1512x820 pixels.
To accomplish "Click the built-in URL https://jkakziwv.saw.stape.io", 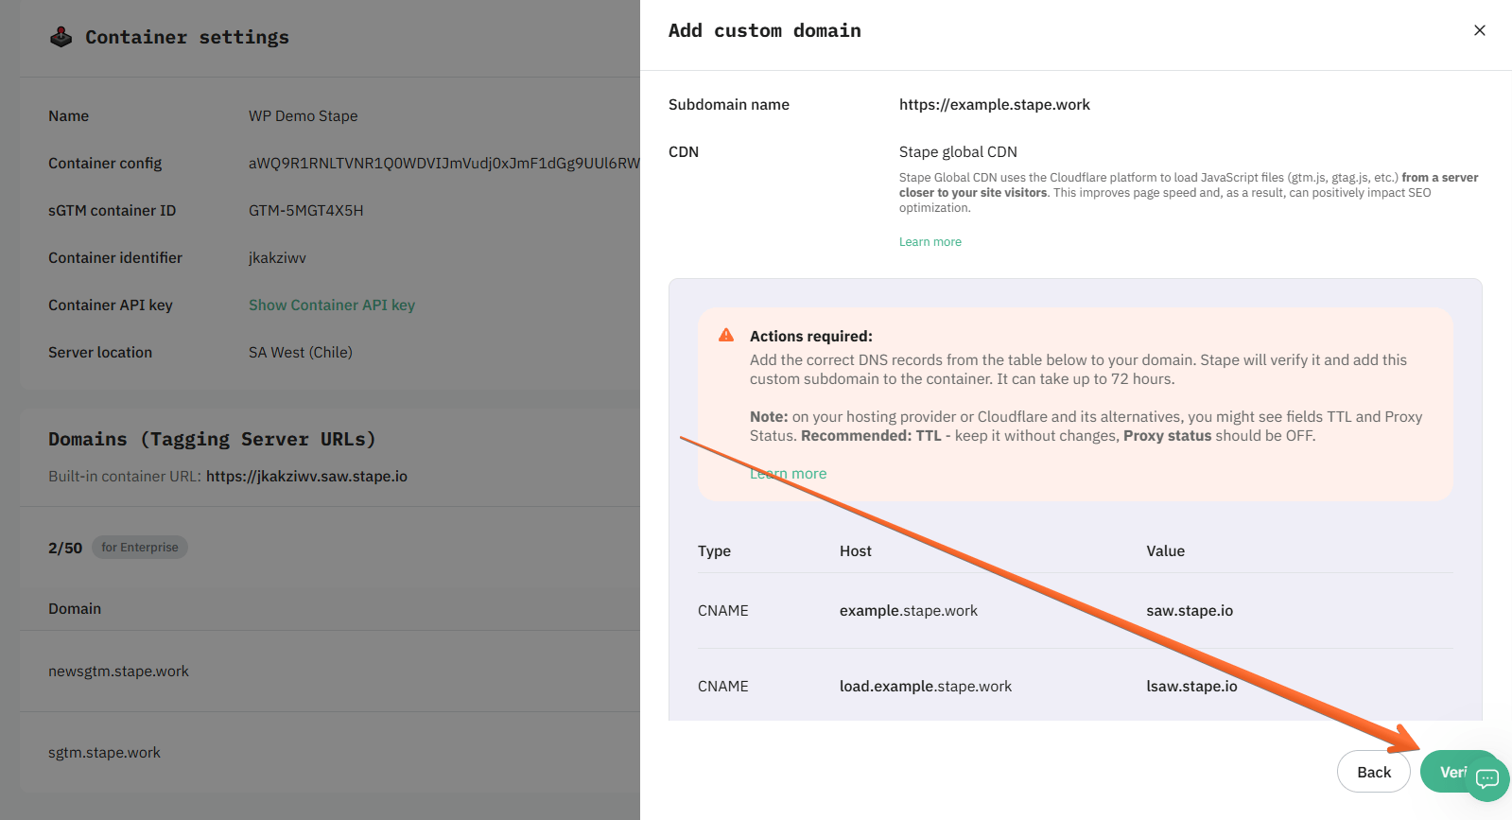I will [x=306, y=476].
